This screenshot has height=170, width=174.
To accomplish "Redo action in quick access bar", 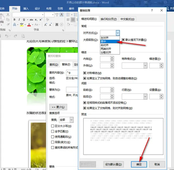I will point(15,36).
